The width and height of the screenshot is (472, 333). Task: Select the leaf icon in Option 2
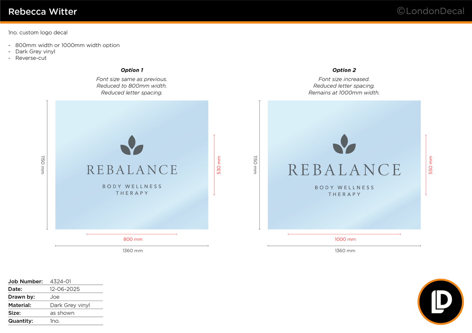[x=344, y=144]
